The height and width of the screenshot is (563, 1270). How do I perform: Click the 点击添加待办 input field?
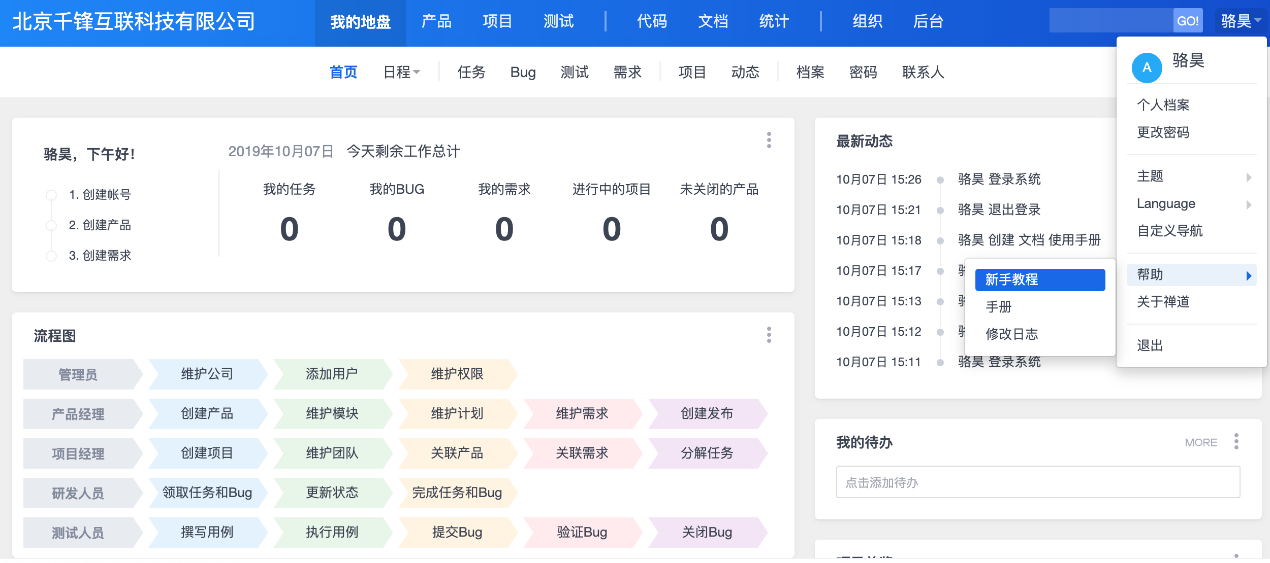click(1037, 482)
